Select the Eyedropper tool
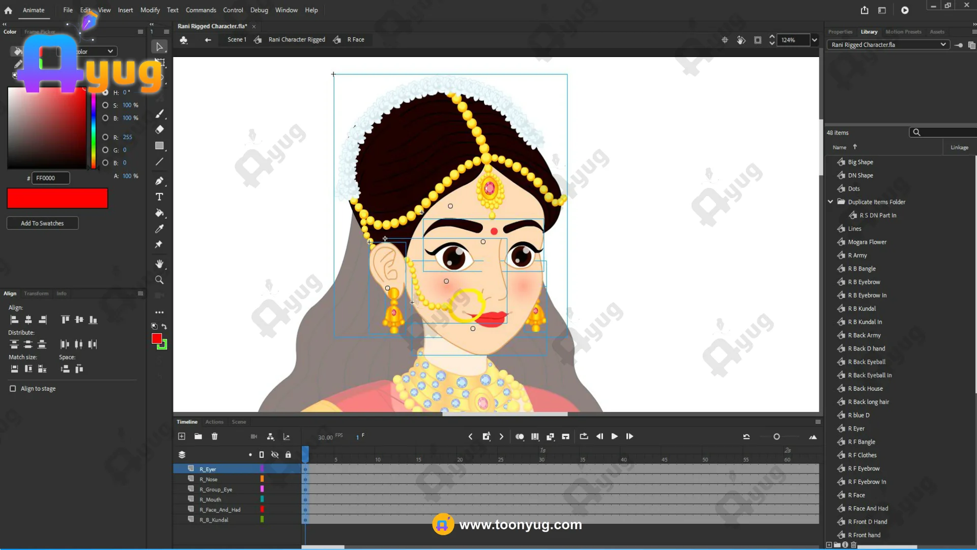 tap(159, 229)
